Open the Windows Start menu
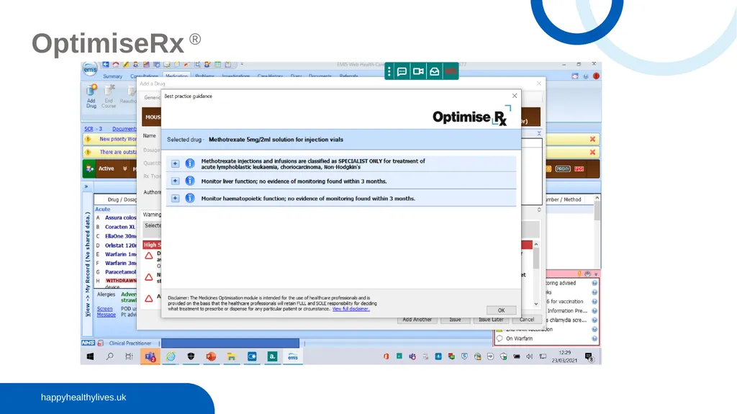 click(90, 356)
